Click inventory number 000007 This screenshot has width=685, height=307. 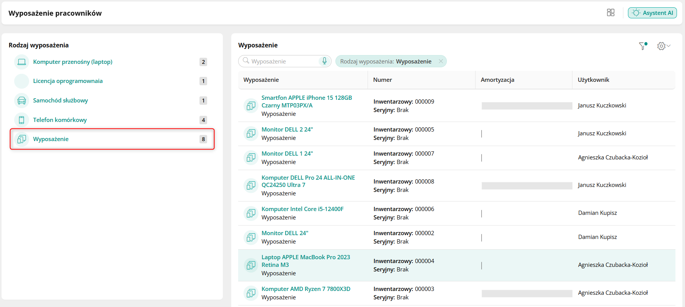pyautogui.click(x=425, y=154)
